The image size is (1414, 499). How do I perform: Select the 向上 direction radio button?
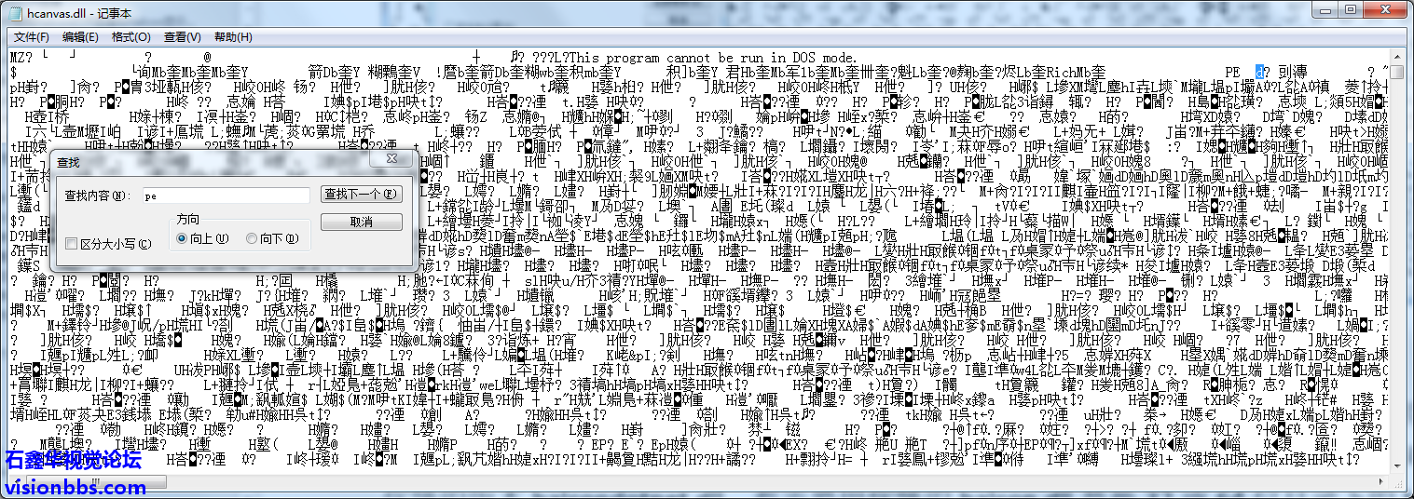(x=183, y=239)
